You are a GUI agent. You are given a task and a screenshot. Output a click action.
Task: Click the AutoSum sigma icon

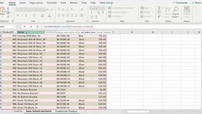[x=159, y=8]
